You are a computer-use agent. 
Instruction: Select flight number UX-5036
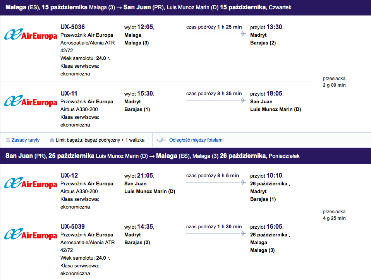point(72,27)
